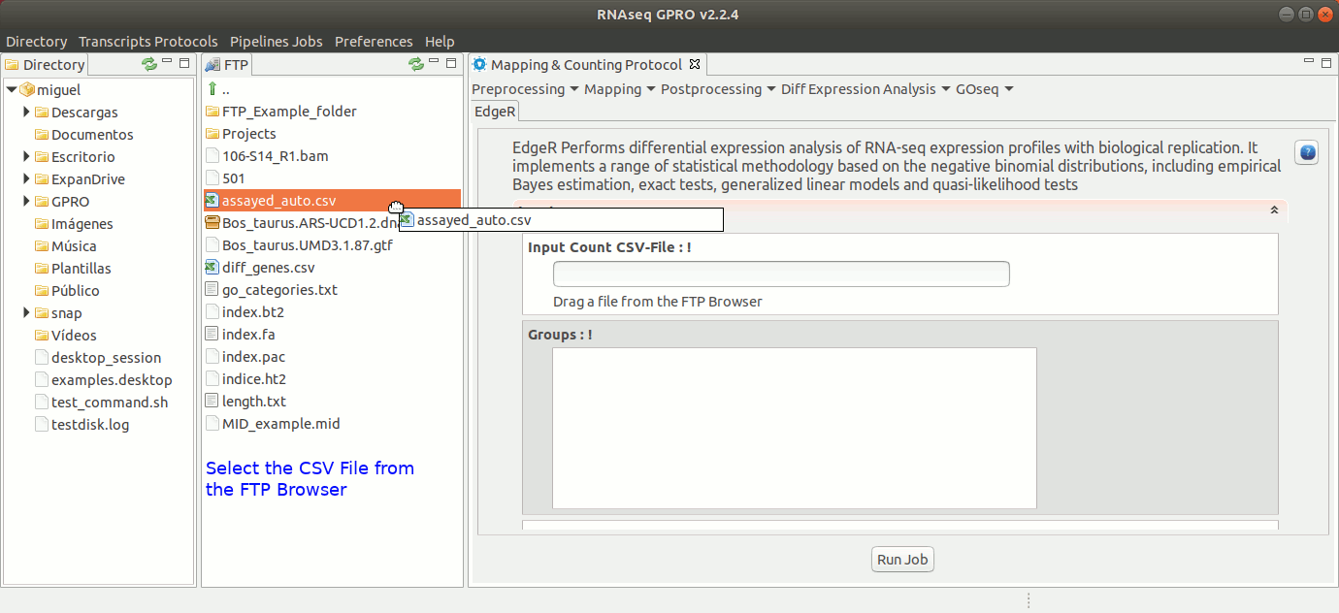1339x613 pixels.
Task: Close the Mapping & Counting Protocol tab
Action: click(694, 65)
